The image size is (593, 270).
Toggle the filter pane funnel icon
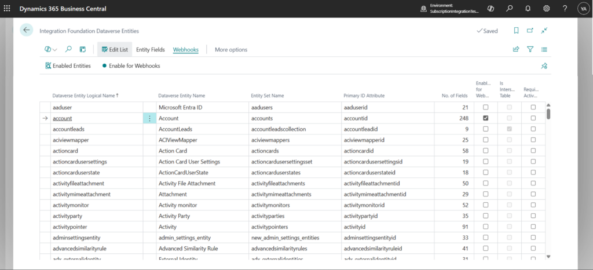(x=530, y=50)
